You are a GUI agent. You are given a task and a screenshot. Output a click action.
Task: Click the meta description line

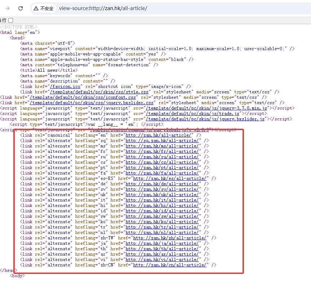68,81
